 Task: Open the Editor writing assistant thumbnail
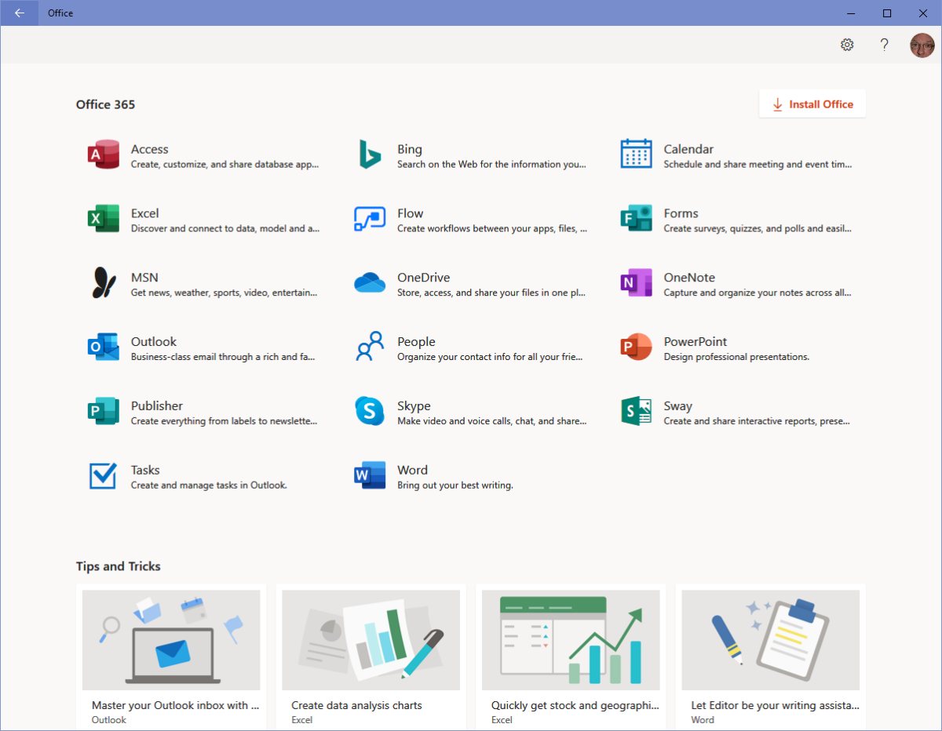click(x=771, y=640)
